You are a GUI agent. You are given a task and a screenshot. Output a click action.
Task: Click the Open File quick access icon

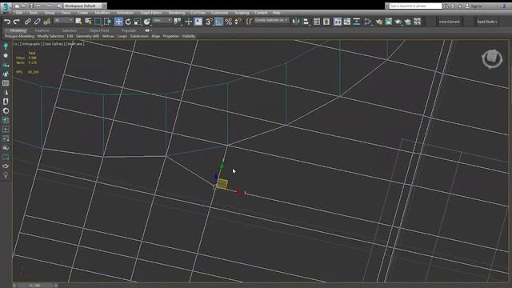coord(24,6)
